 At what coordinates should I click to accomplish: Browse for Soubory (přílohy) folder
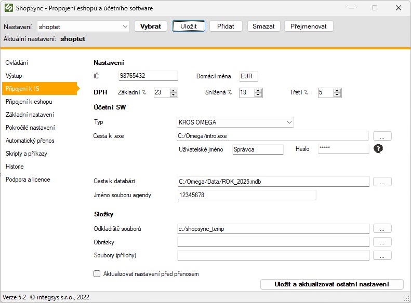point(382,255)
